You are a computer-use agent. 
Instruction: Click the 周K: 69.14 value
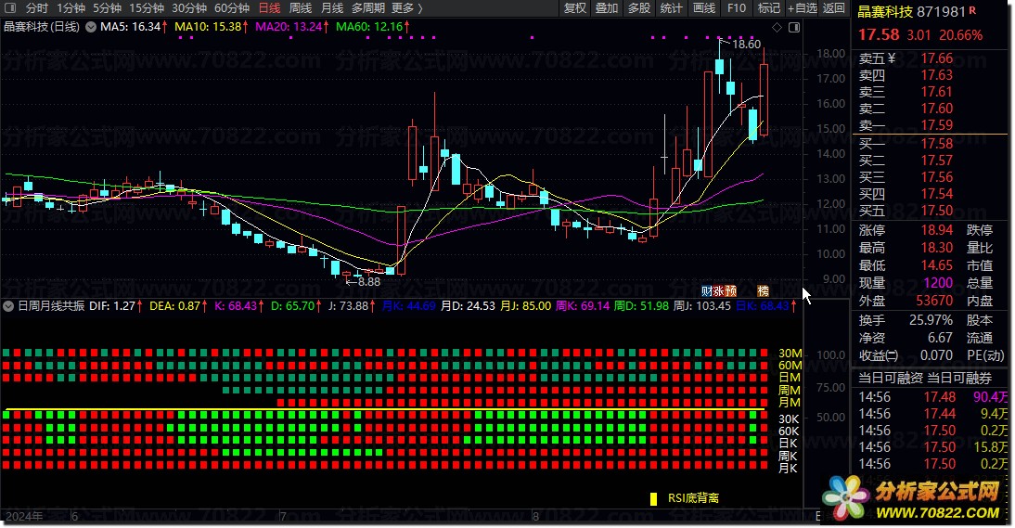[583, 306]
